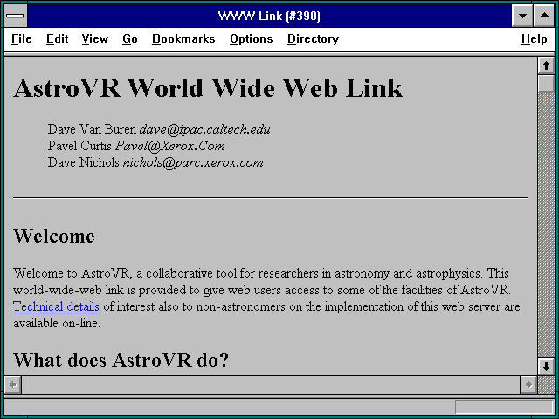
Task: Open the Directory menu
Action: (313, 38)
